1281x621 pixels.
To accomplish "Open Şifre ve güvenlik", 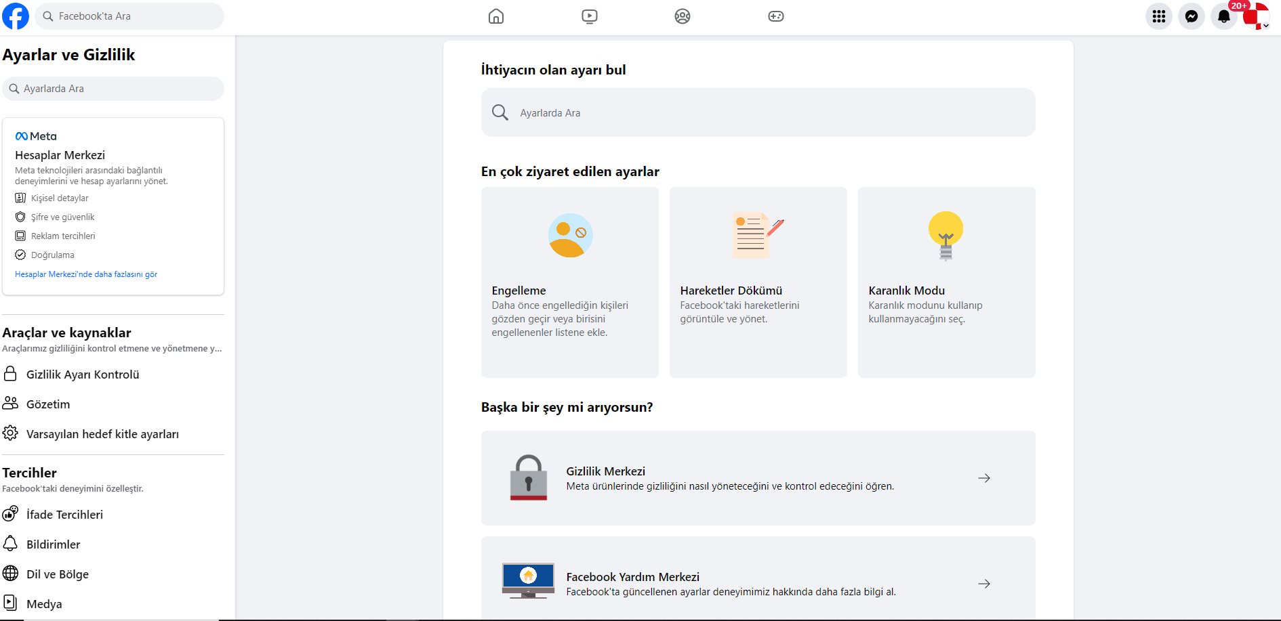I will pyautogui.click(x=63, y=217).
